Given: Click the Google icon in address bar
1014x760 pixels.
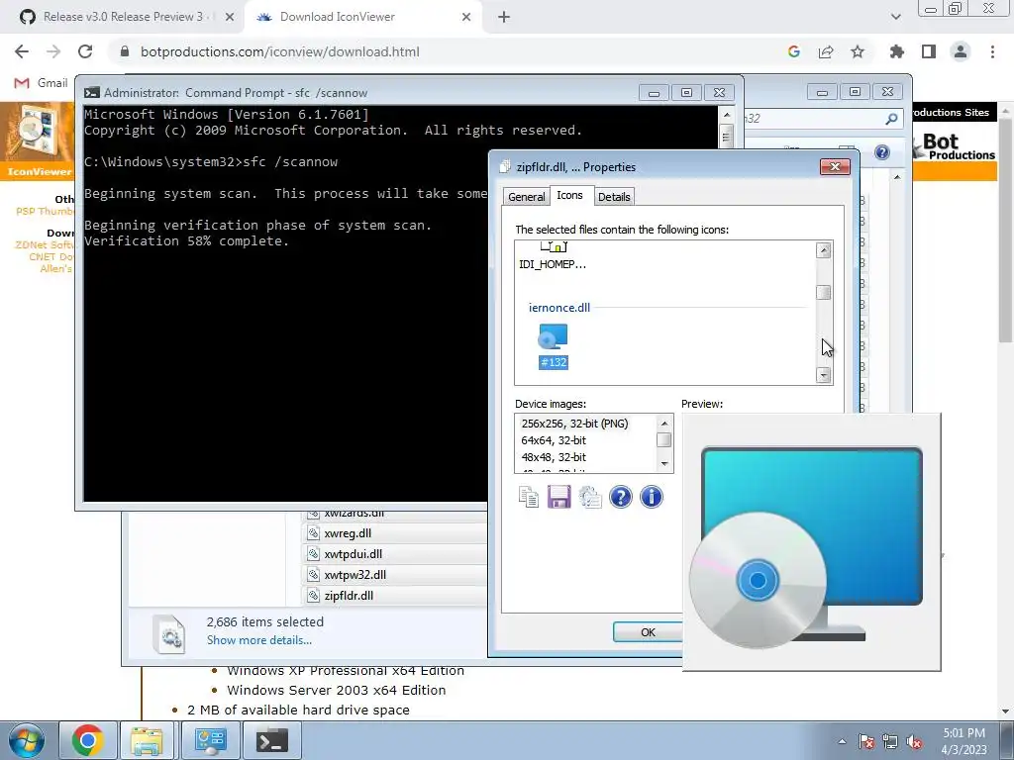Looking at the screenshot, I should click(794, 51).
